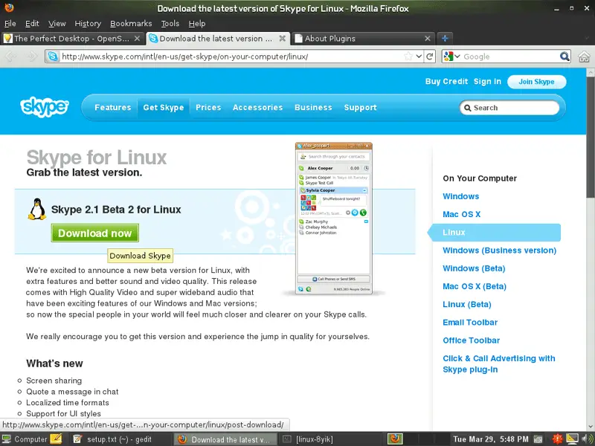Click the Email Toolbar link

470,323
